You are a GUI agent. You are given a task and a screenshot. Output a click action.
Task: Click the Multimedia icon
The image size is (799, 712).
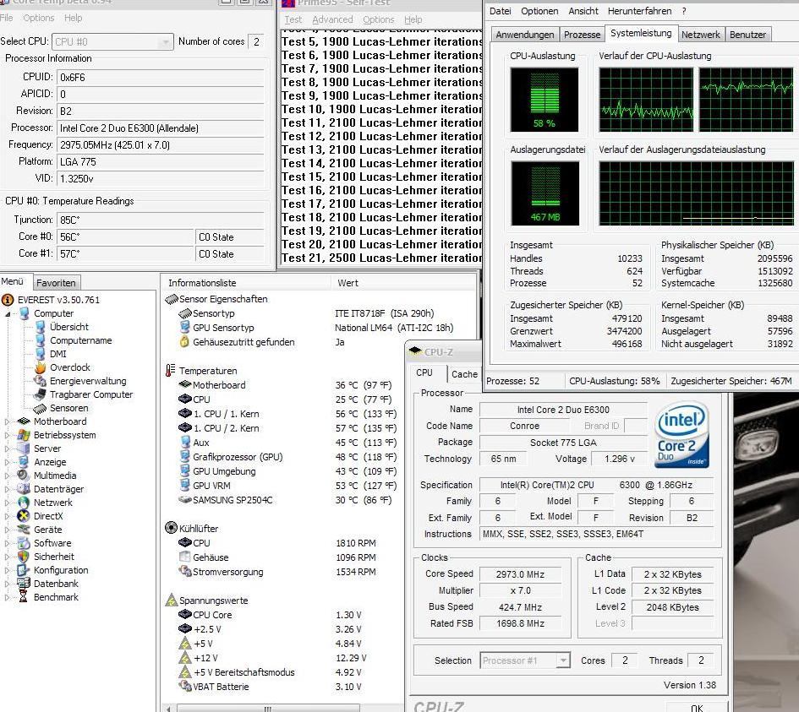point(24,476)
